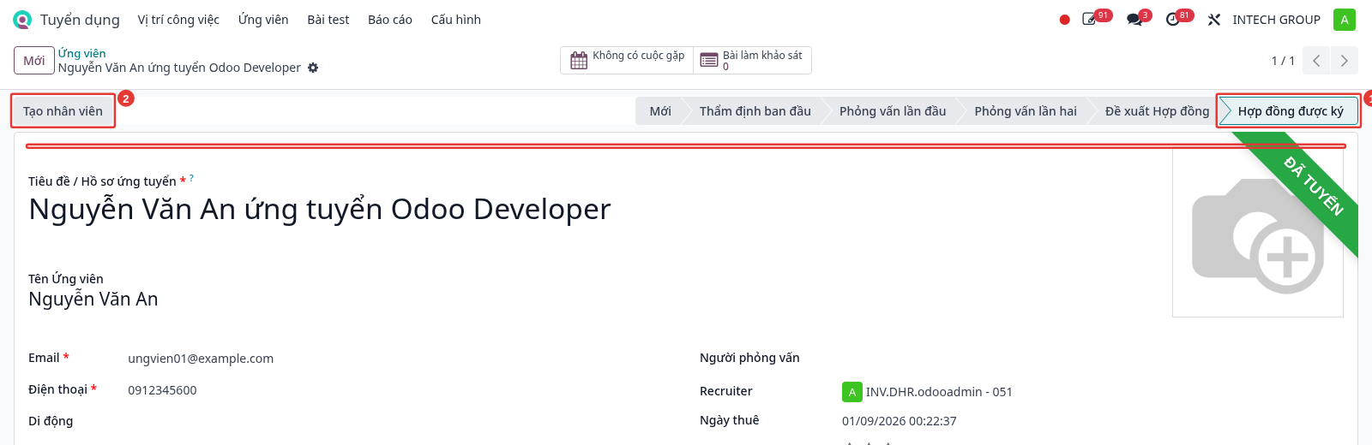Upload applicant photo via camera placeholder

coord(1257,234)
